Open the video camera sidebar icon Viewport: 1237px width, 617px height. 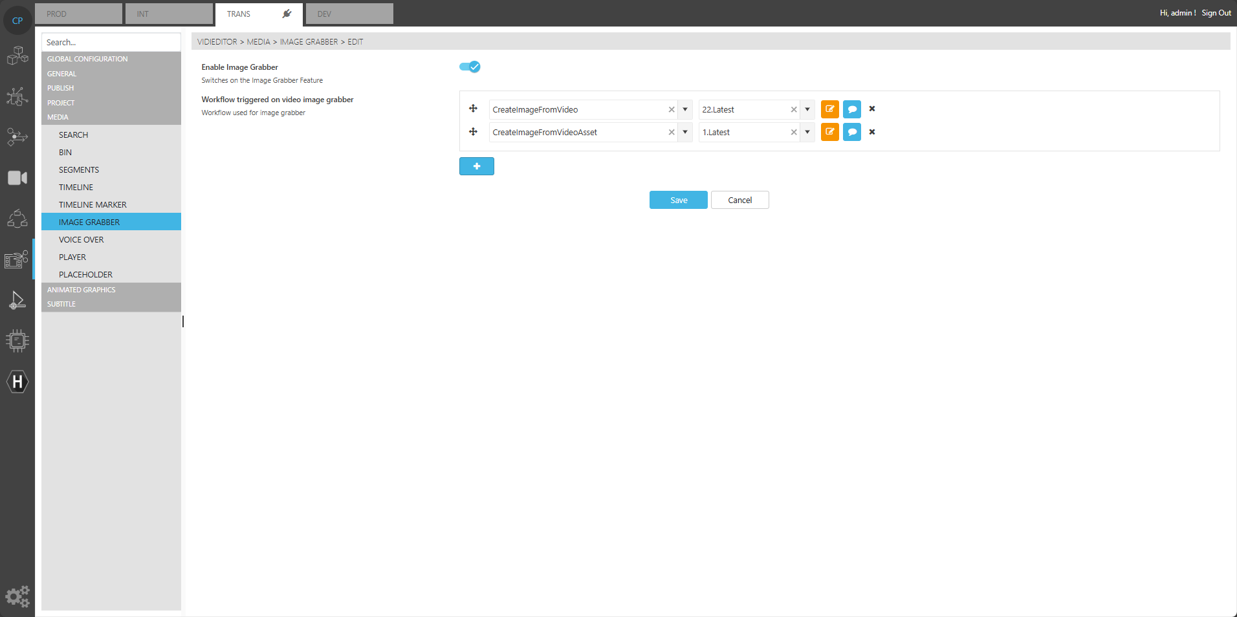click(x=17, y=178)
